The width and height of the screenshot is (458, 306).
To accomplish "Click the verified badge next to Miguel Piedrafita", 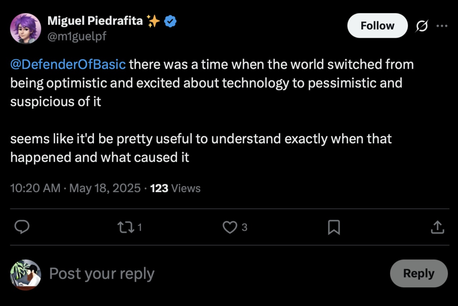I will (x=171, y=21).
